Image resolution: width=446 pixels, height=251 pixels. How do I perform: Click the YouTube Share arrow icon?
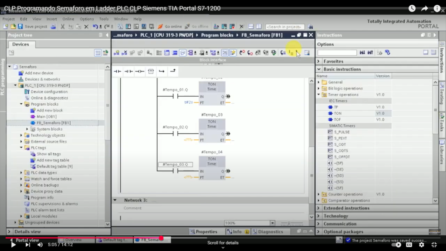tap(424, 8)
